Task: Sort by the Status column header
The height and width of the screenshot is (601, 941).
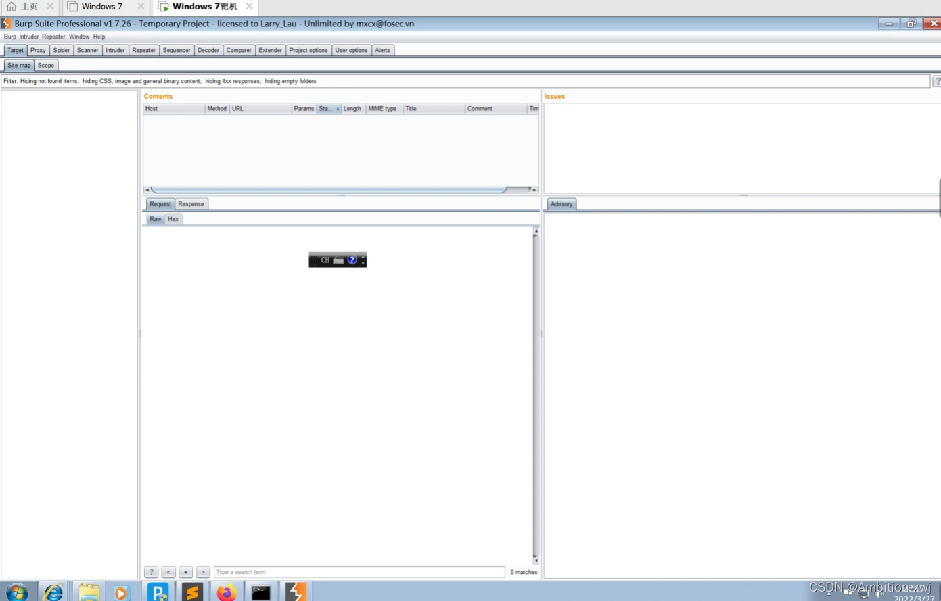Action: point(329,109)
